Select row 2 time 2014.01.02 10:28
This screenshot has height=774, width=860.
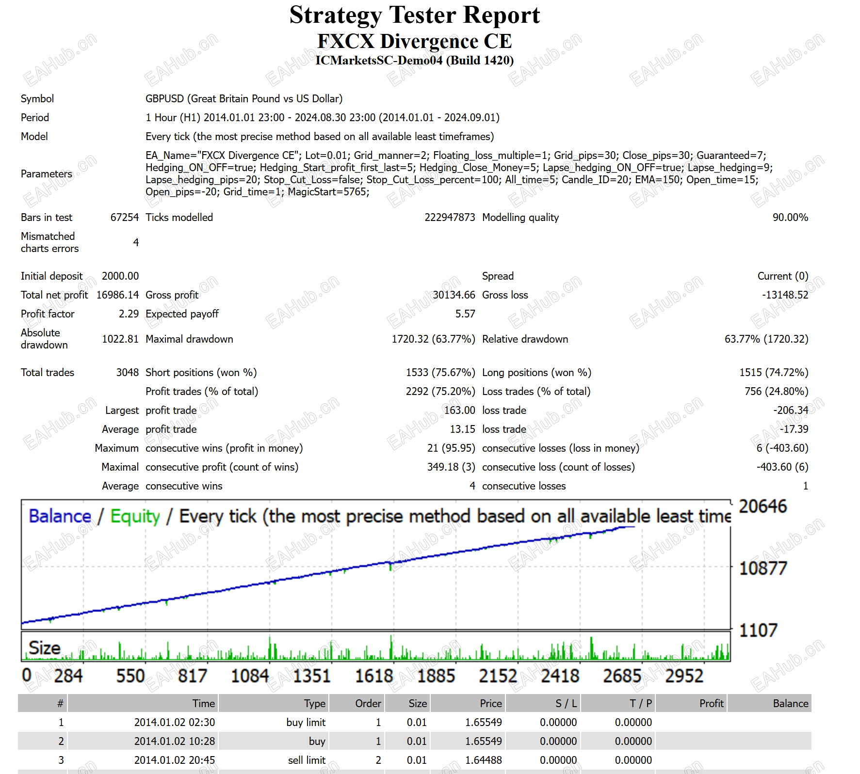175,742
